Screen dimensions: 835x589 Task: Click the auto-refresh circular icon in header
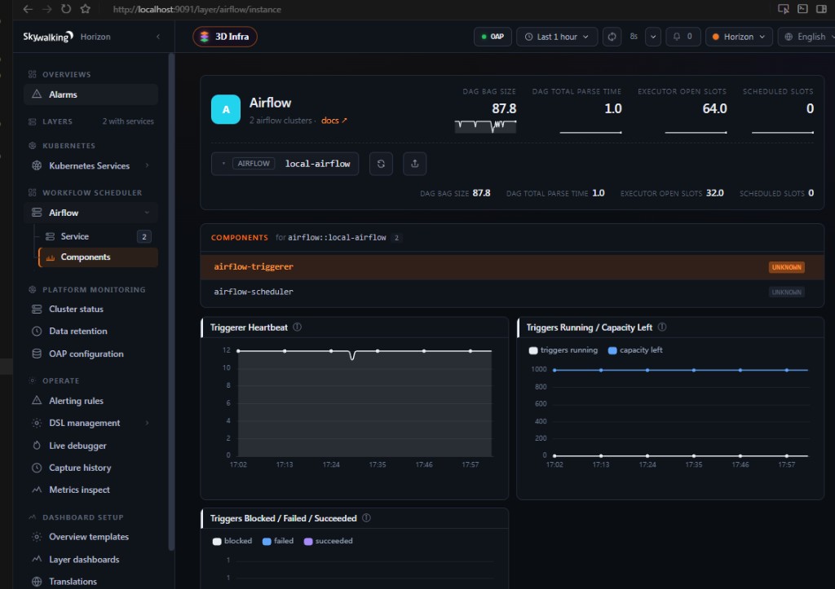[x=612, y=37]
